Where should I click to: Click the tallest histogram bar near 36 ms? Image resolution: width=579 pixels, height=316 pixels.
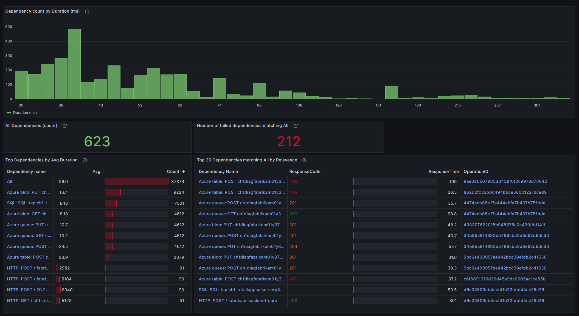coord(74,64)
